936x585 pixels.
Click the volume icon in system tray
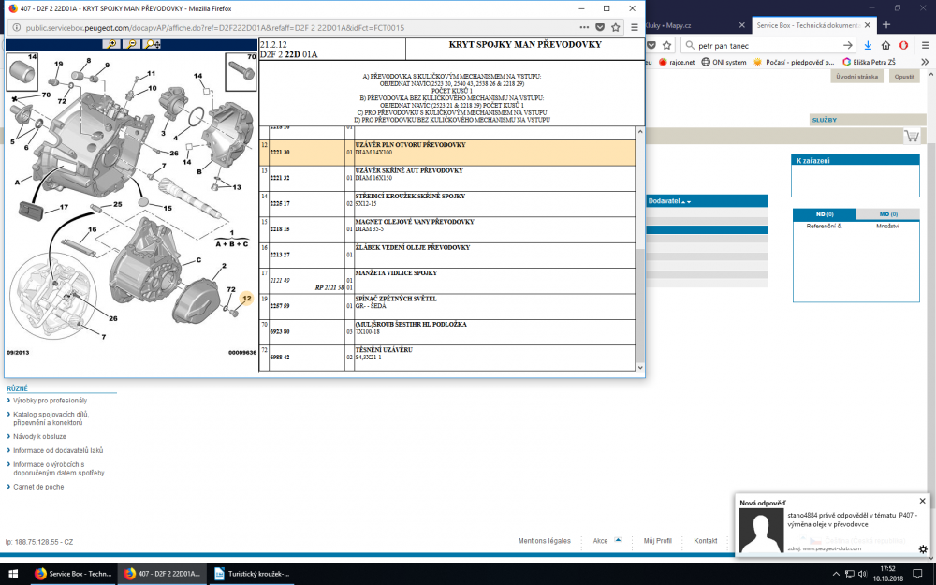click(862, 574)
